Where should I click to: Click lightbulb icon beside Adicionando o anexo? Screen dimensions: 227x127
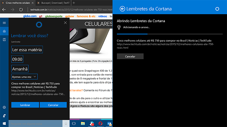pos(119,27)
